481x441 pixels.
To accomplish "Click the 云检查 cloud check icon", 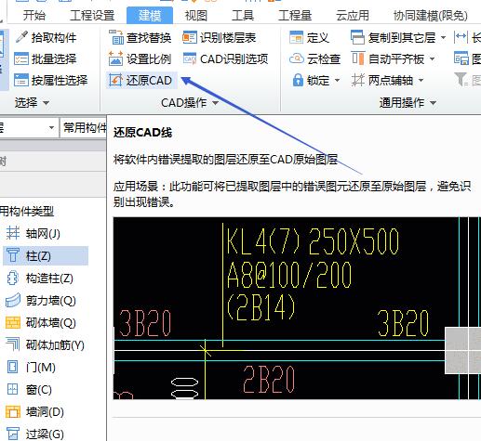I will click(297, 58).
